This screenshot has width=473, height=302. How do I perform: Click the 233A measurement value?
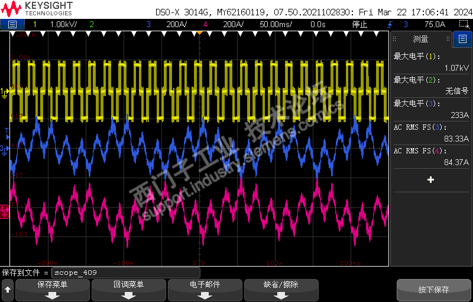pyautogui.click(x=460, y=115)
